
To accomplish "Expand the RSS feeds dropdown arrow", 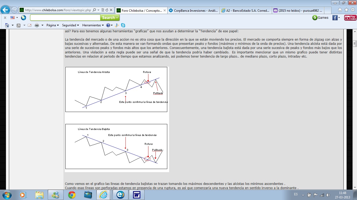I will tap(24, 25).
